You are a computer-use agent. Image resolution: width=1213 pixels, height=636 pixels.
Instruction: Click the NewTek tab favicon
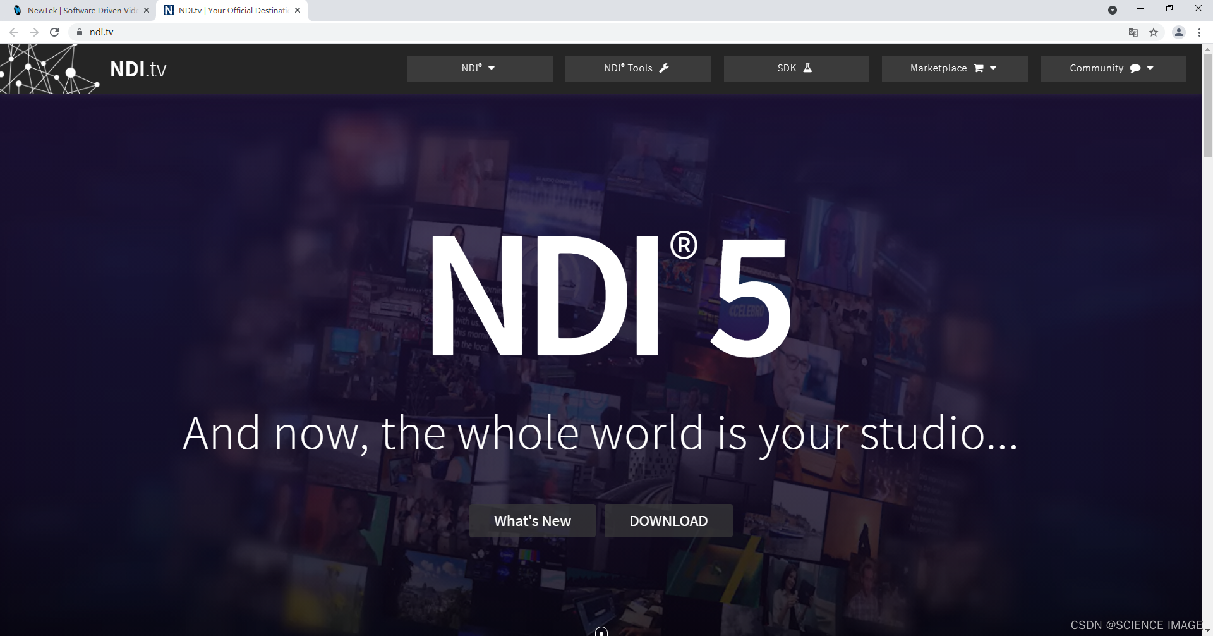[x=17, y=10]
